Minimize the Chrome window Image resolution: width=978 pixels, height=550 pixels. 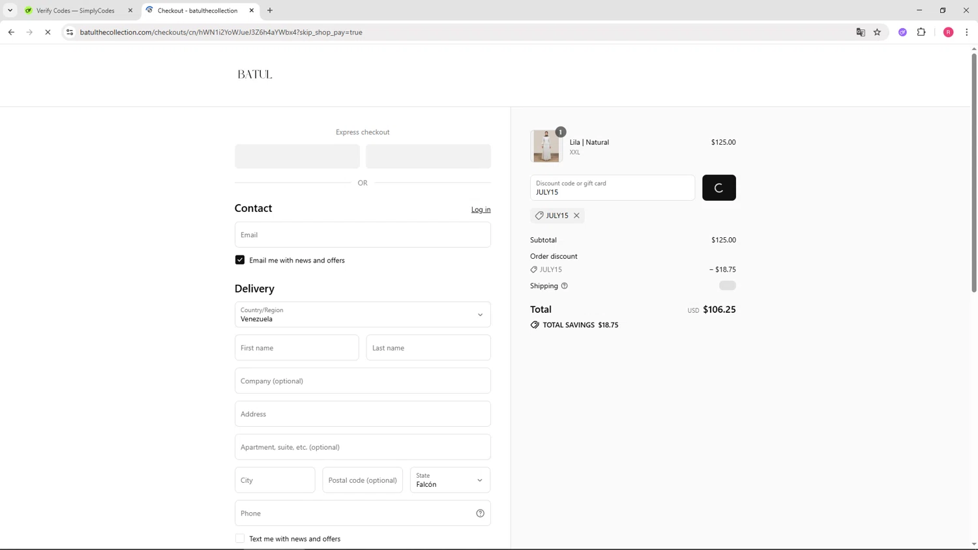[919, 10]
